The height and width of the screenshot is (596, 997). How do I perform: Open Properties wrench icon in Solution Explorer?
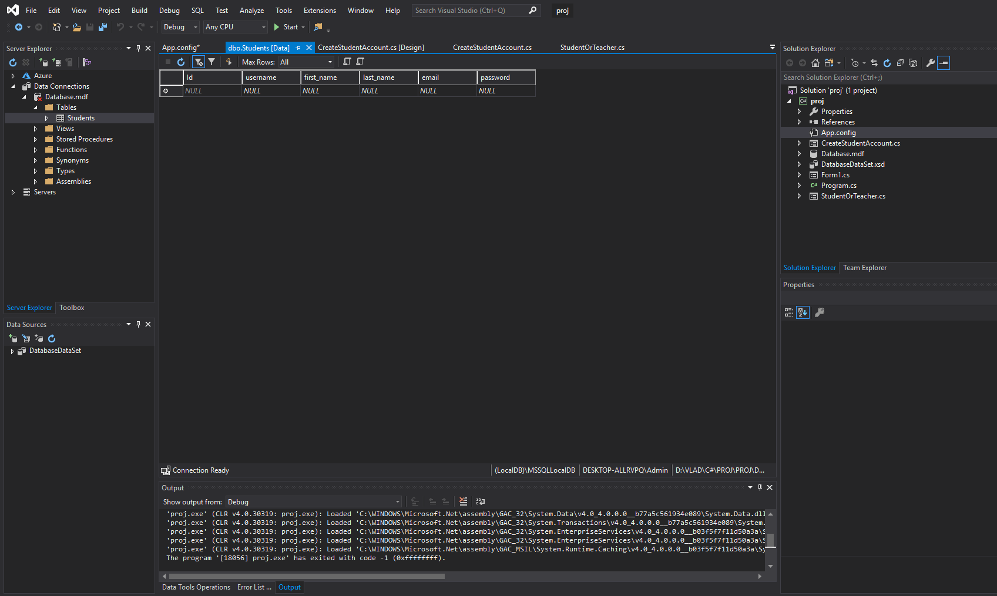(931, 63)
